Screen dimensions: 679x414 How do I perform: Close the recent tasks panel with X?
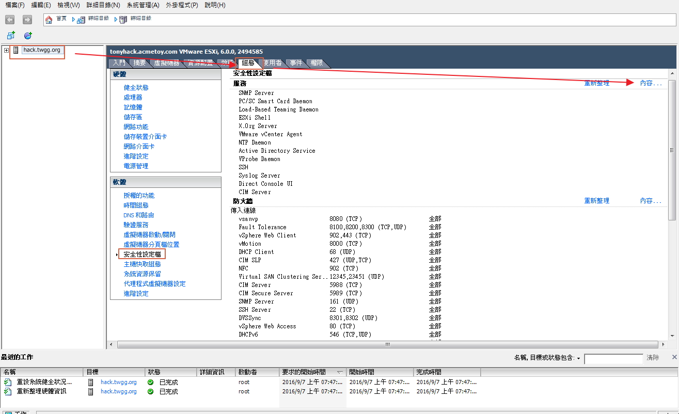(x=674, y=357)
